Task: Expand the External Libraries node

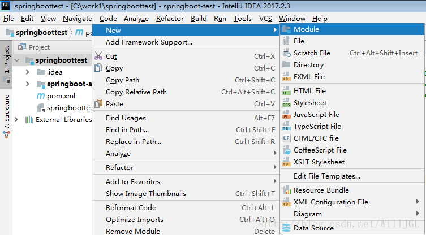Action: coord(16,120)
